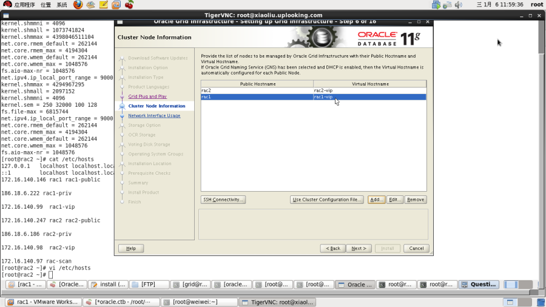Open the 位置 places menu
This screenshot has height=307, width=546.
pyautogui.click(x=45, y=4)
